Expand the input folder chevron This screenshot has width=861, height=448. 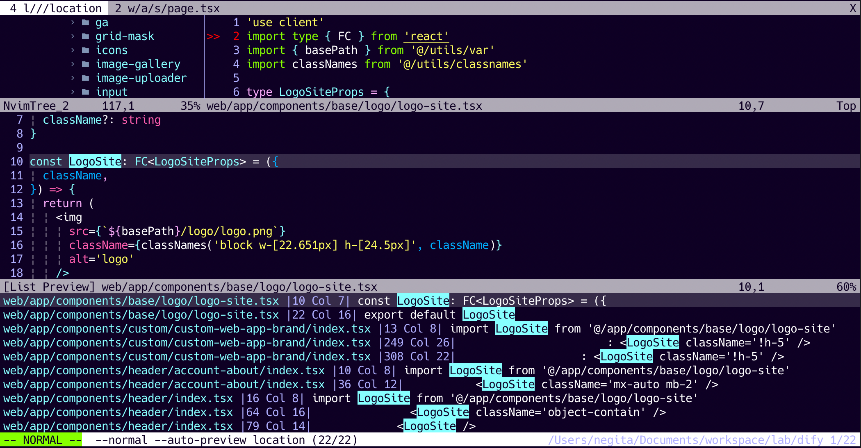point(73,92)
